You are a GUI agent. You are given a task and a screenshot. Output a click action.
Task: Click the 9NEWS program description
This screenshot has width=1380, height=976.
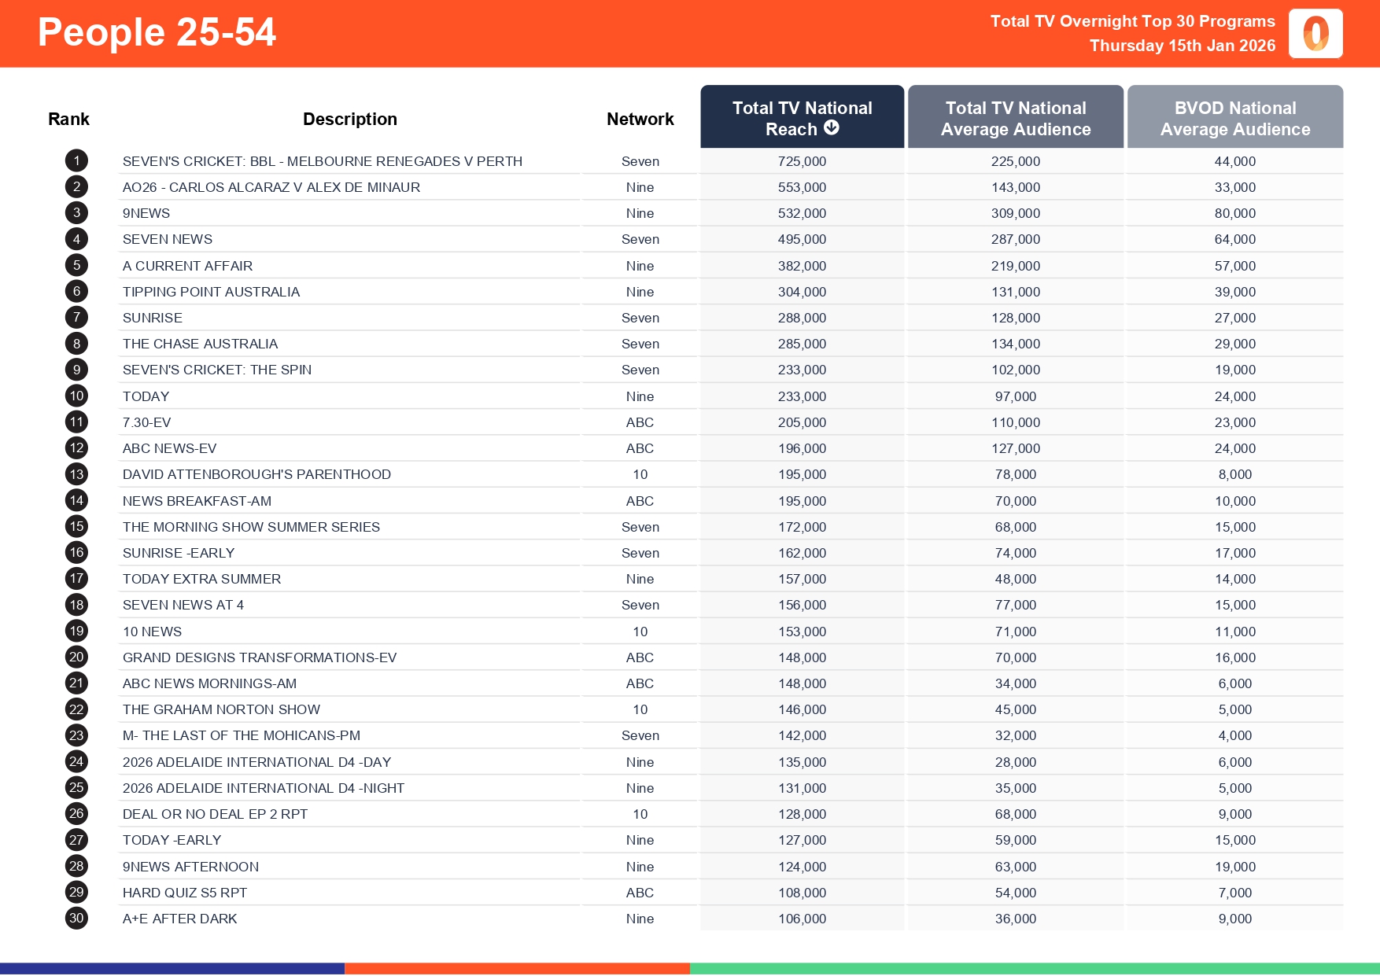146,212
